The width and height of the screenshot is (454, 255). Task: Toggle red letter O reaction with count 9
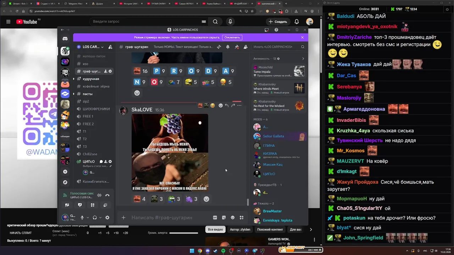point(157,82)
